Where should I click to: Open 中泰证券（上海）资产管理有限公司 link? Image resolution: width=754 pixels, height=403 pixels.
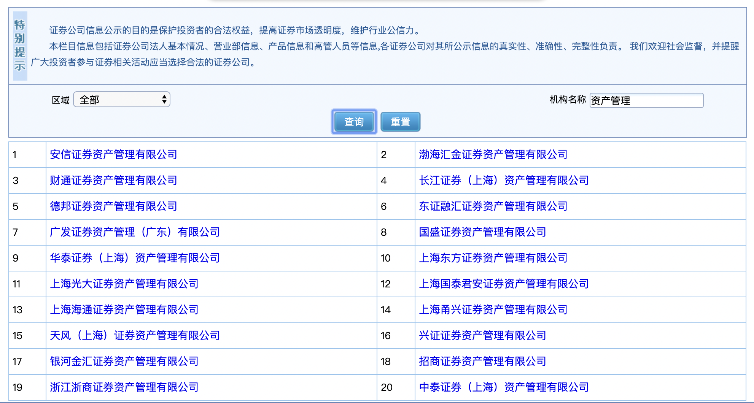pos(504,387)
